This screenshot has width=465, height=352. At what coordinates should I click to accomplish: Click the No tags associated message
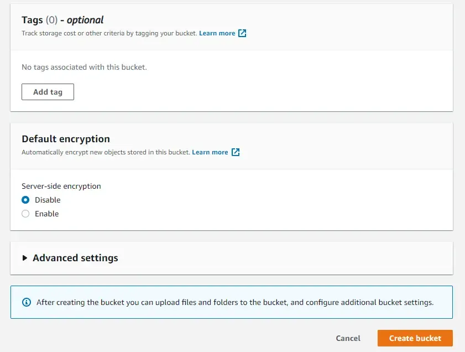84,67
